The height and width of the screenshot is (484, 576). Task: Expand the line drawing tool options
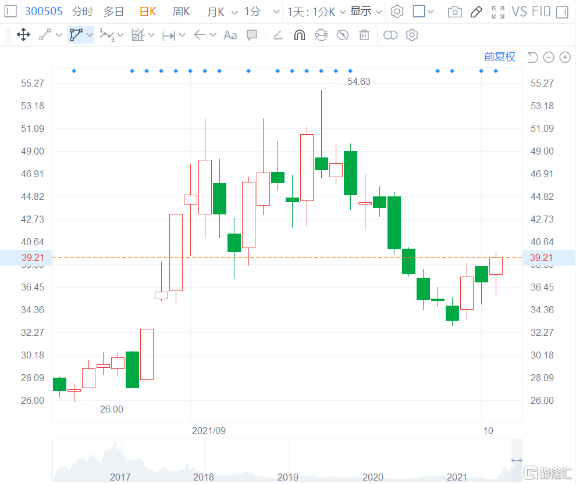coord(59,35)
